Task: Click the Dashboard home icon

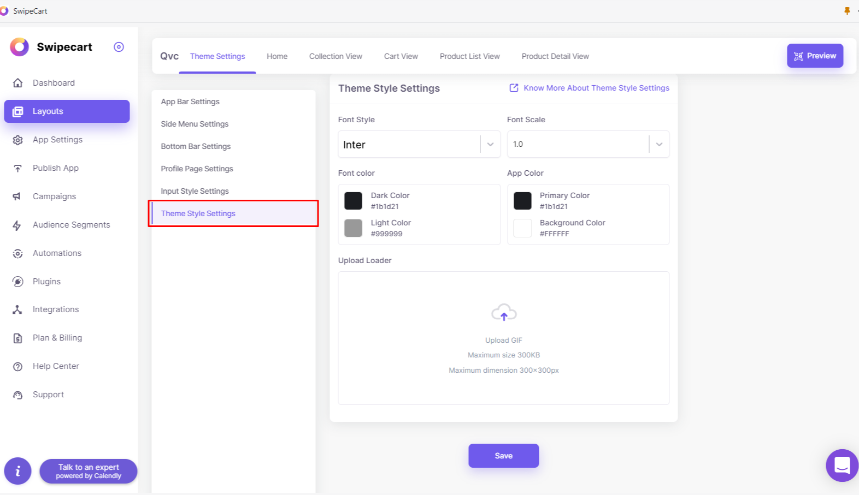Action: coord(18,83)
